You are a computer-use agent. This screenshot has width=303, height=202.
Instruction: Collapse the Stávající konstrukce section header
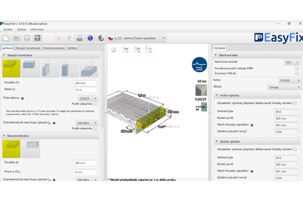pos(50,55)
